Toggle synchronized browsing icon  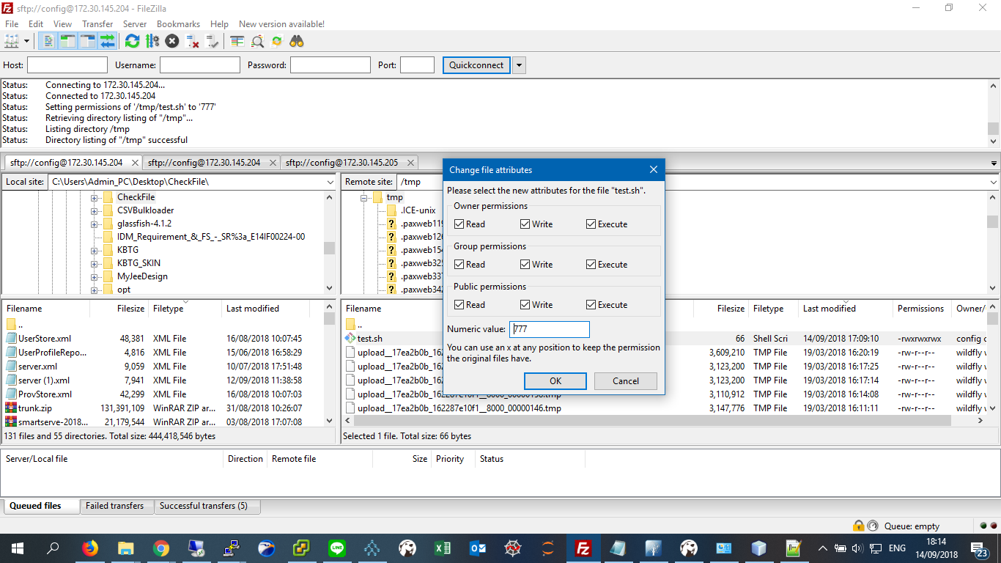[x=277, y=42]
